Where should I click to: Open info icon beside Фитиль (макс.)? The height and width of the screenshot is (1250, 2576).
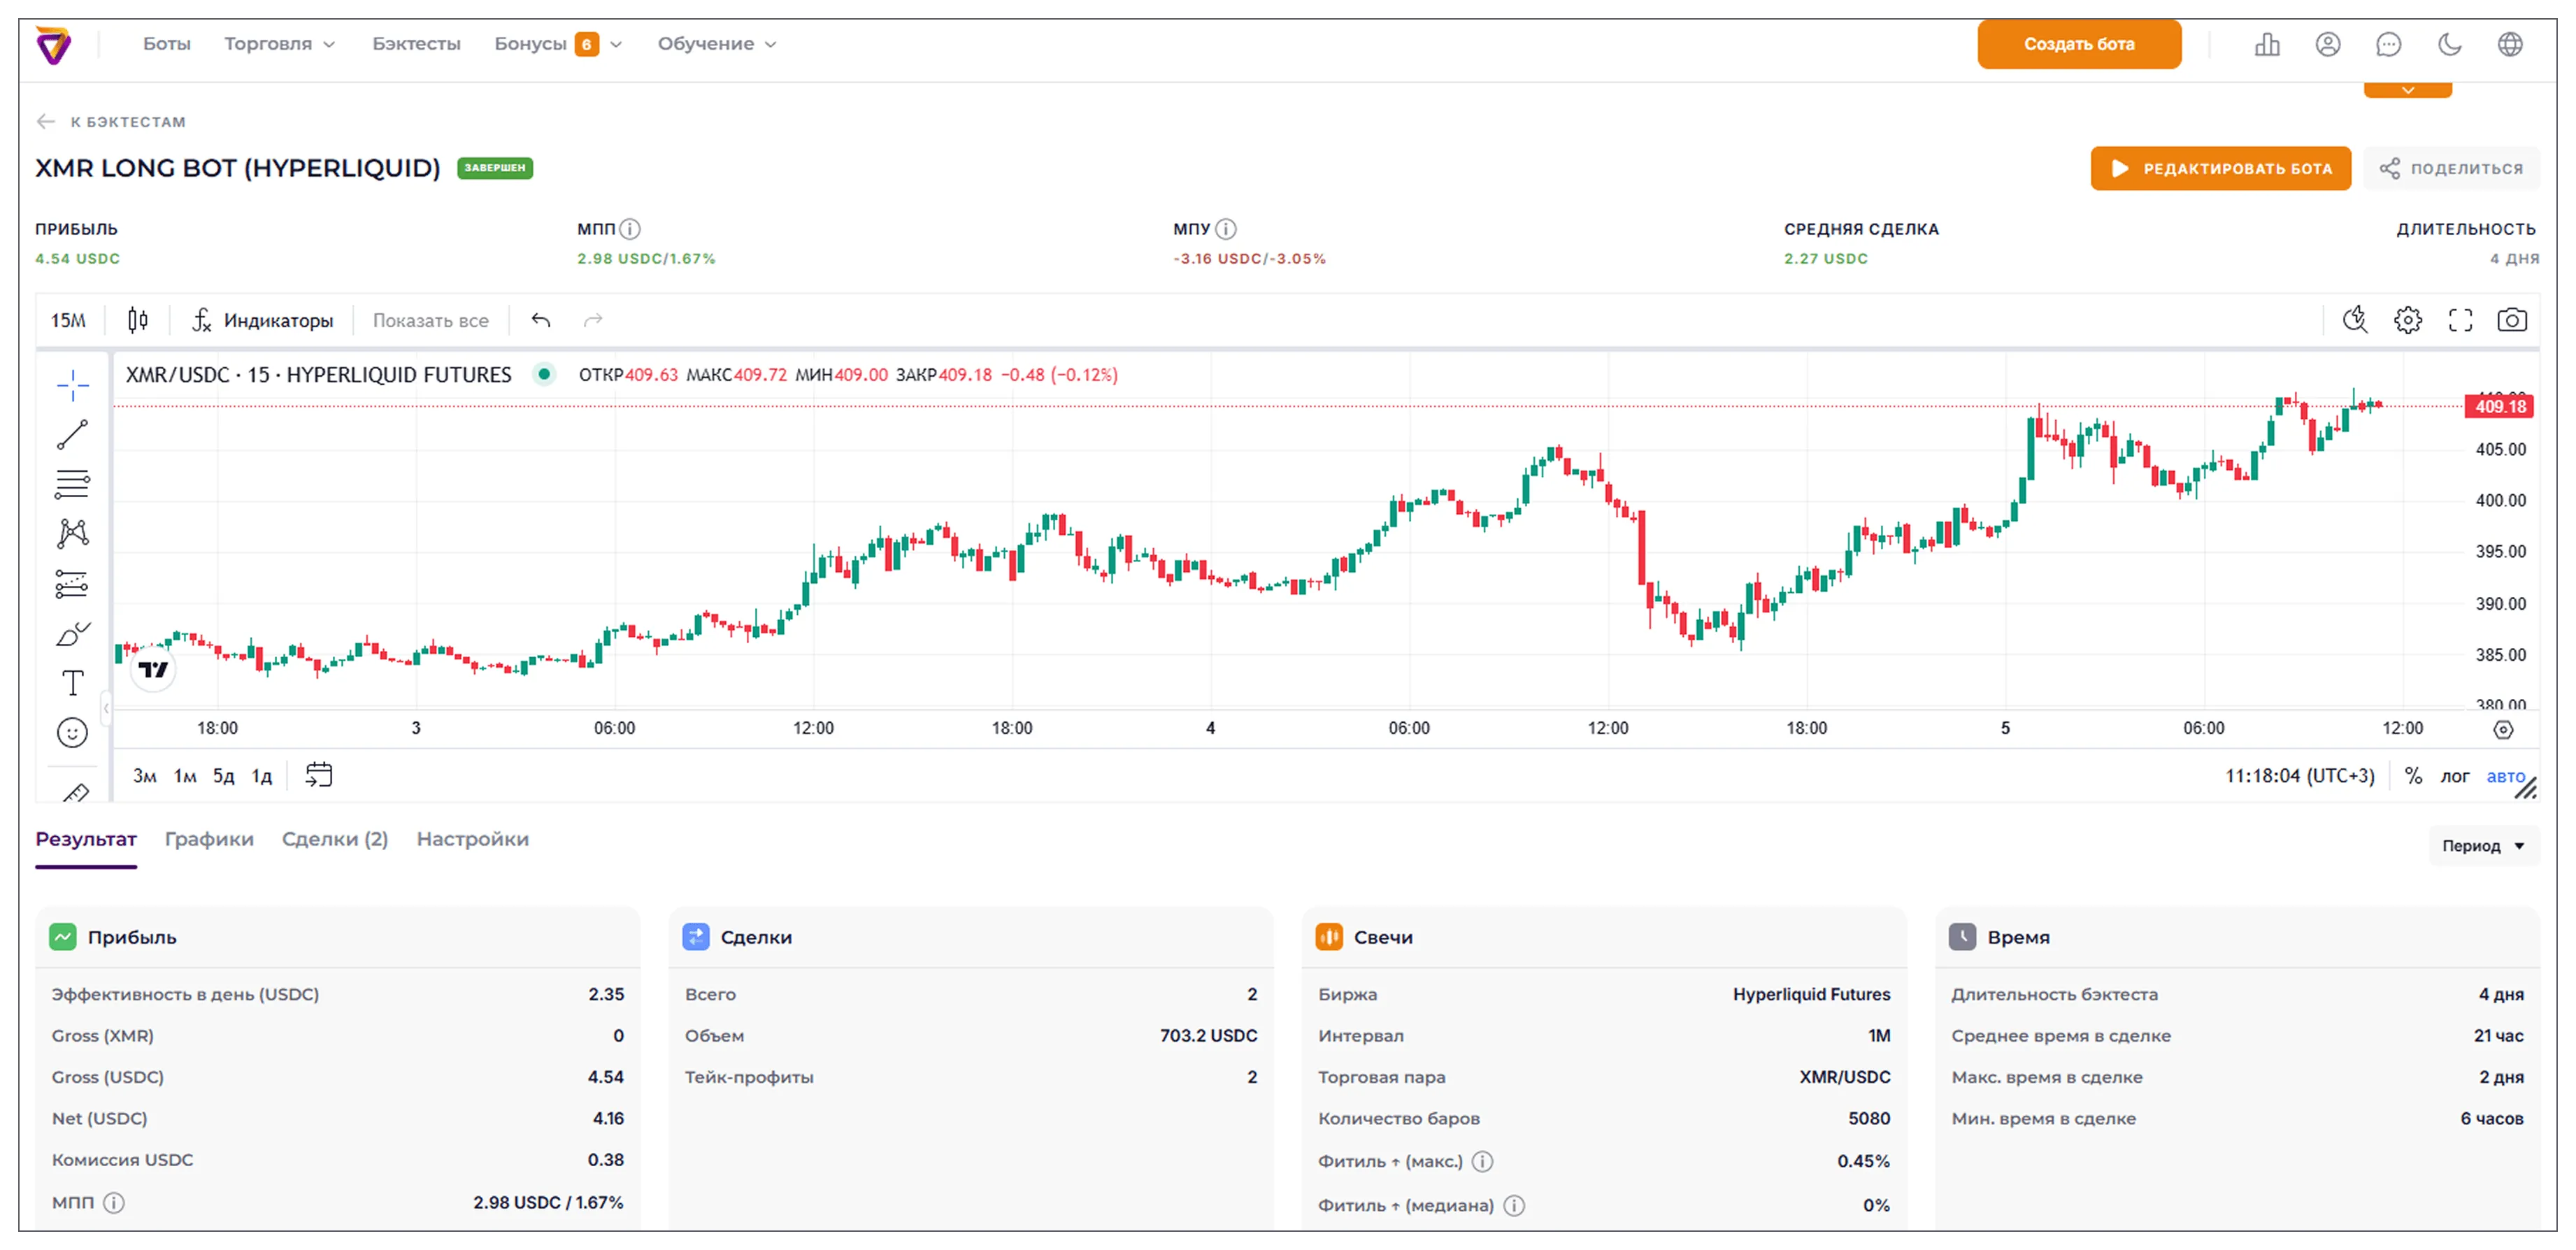click(1483, 1161)
